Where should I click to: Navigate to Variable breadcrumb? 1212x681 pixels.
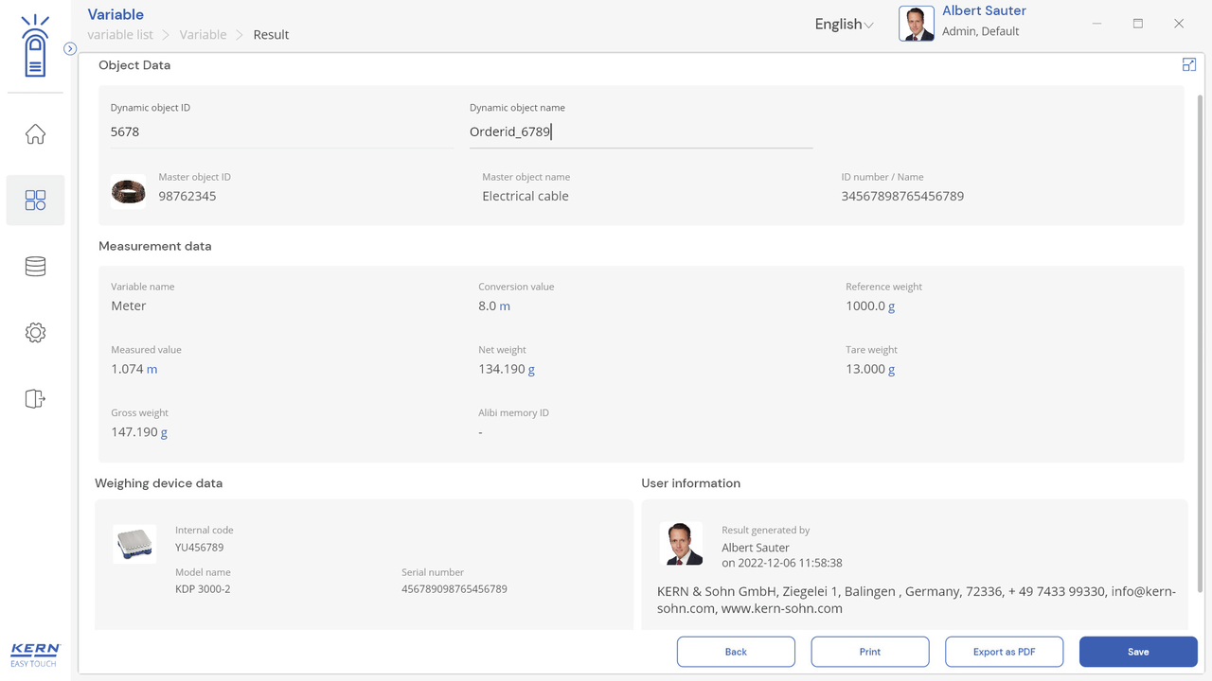point(203,35)
